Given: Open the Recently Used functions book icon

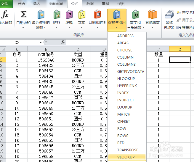Looking at the screenshot, I should point(41,14).
